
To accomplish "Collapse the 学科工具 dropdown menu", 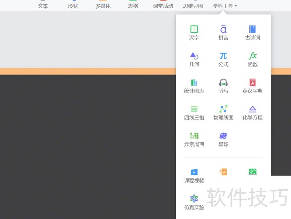I will (x=225, y=6).
